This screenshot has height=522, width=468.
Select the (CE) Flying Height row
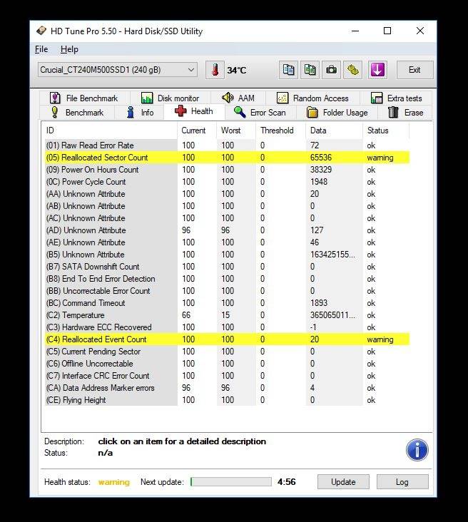tap(227, 400)
